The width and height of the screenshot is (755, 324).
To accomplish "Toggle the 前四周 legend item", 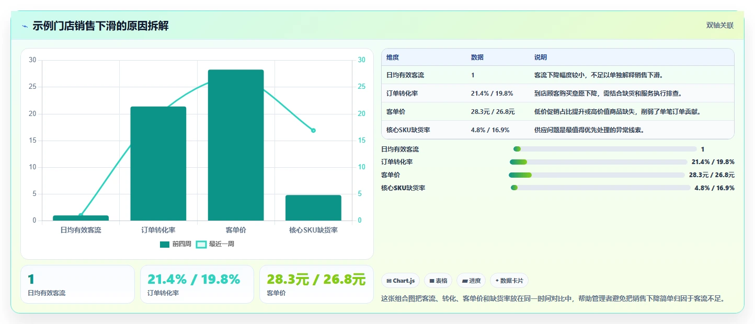I will 176,244.
